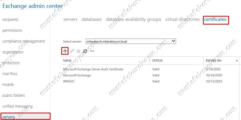Open the protection section
241x120 pixels.
click(11, 63)
